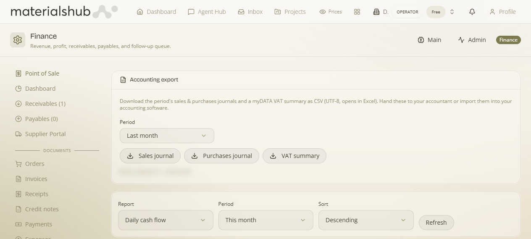The height and width of the screenshot is (239, 531).
Task: Open the This month period dropdown
Action: coord(266,220)
